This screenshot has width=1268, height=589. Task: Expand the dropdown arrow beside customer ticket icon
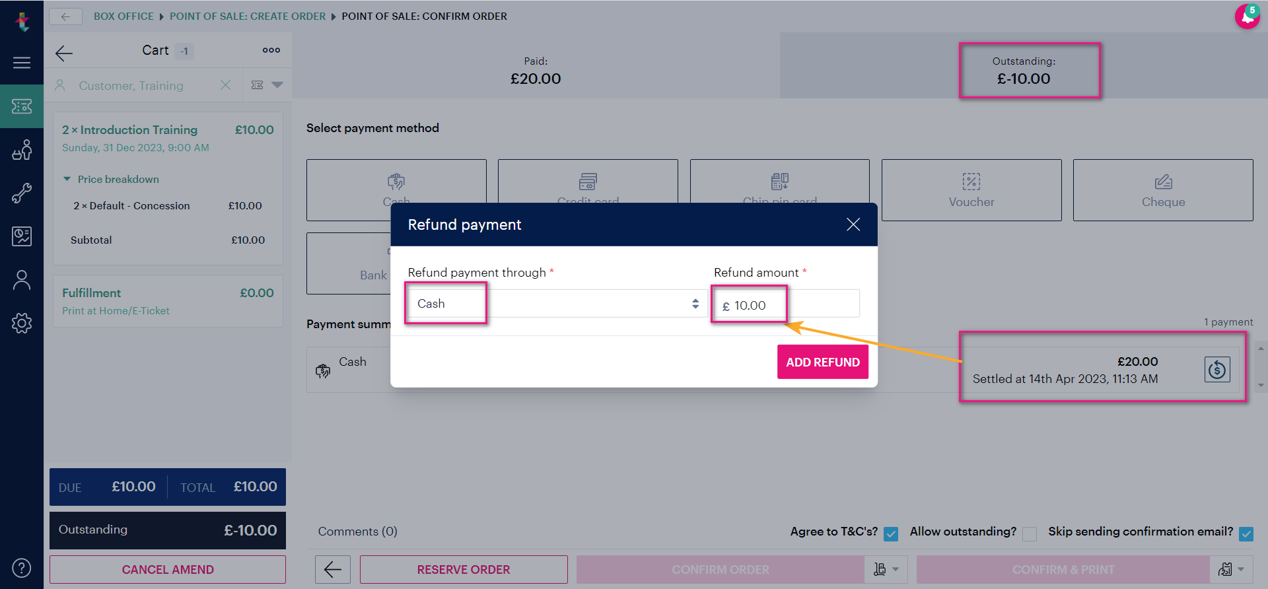click(277, 85)
